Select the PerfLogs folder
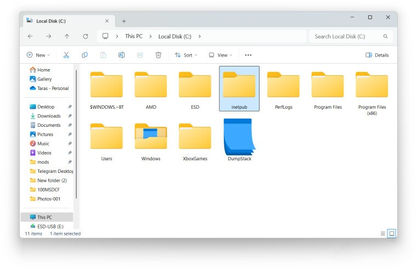The width and height of the screenshot is (417, 269). (284, 91)
